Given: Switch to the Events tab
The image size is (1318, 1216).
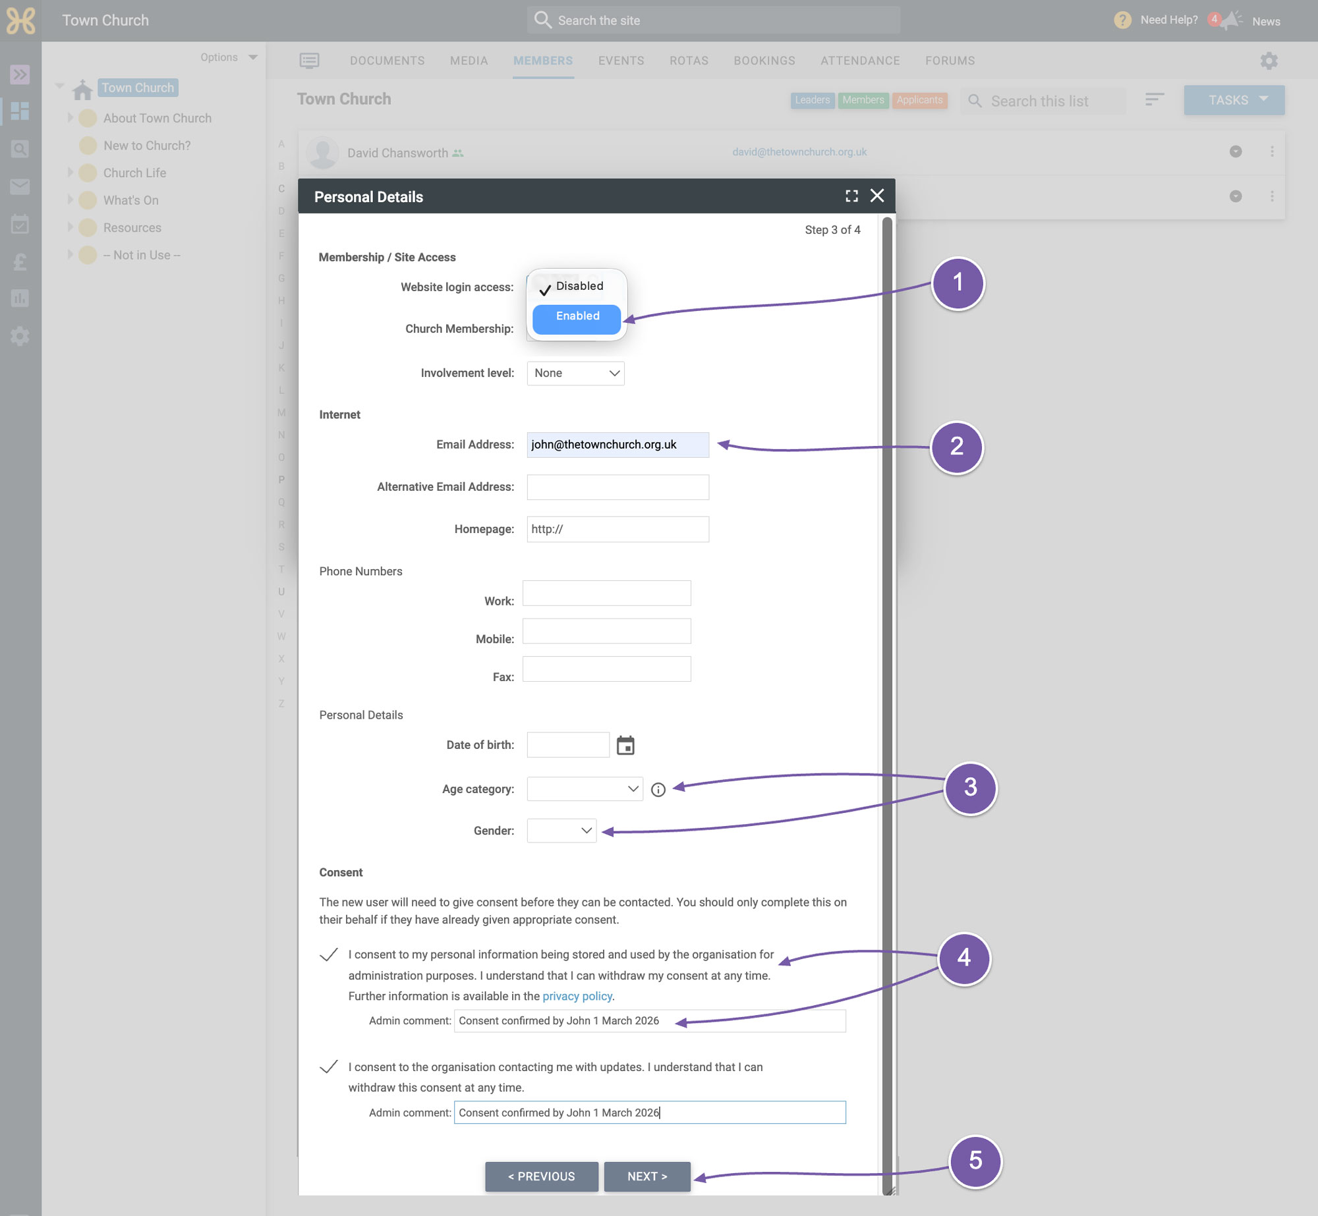Looking at the screenshot, I should 621,61.
